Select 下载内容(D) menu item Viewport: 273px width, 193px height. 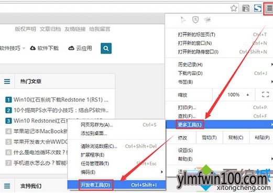(219, 73)
